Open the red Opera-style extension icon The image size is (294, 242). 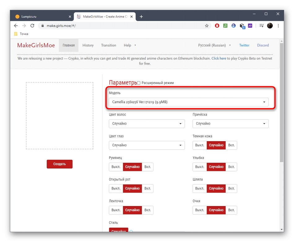[217, 25]
